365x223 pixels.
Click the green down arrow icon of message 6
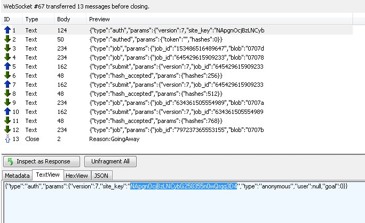[7, 75]
